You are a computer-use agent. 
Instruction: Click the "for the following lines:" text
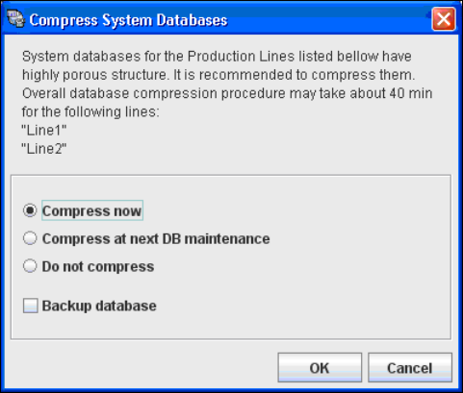[90, 112]
